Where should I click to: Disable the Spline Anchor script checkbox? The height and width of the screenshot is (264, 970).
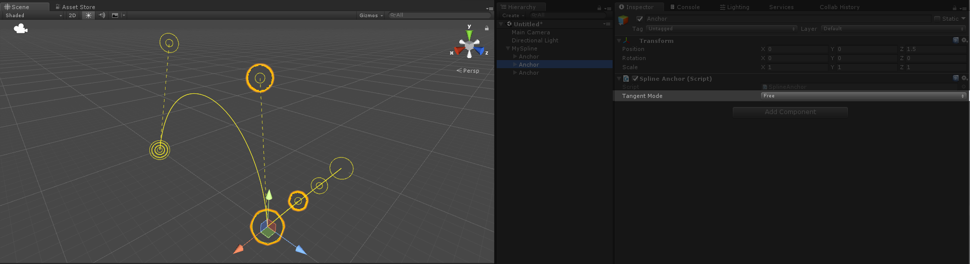click(x=635, y=78)
